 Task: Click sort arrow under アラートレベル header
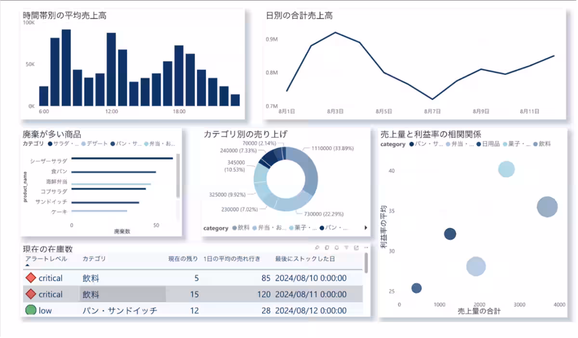[x=27, y=265]
